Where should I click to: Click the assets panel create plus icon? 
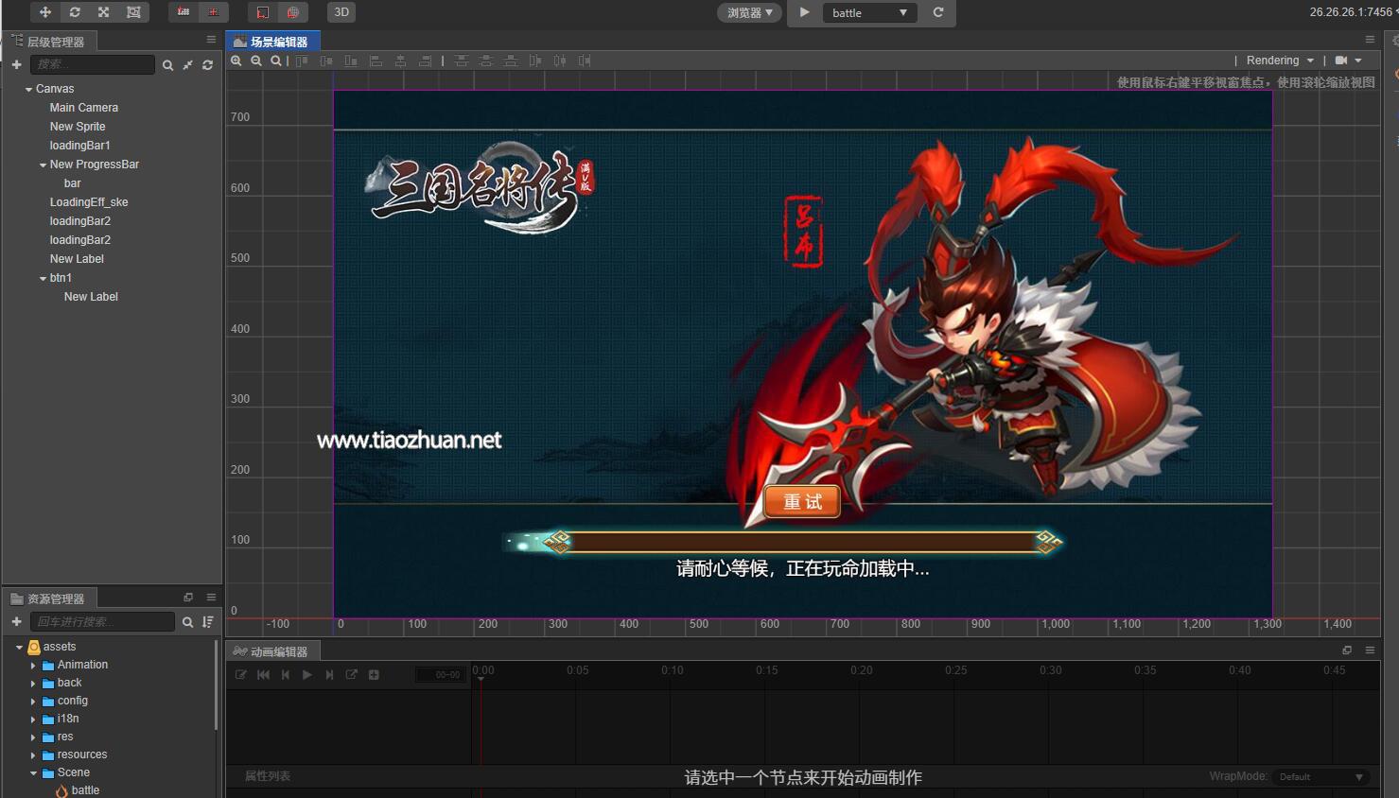16,621
